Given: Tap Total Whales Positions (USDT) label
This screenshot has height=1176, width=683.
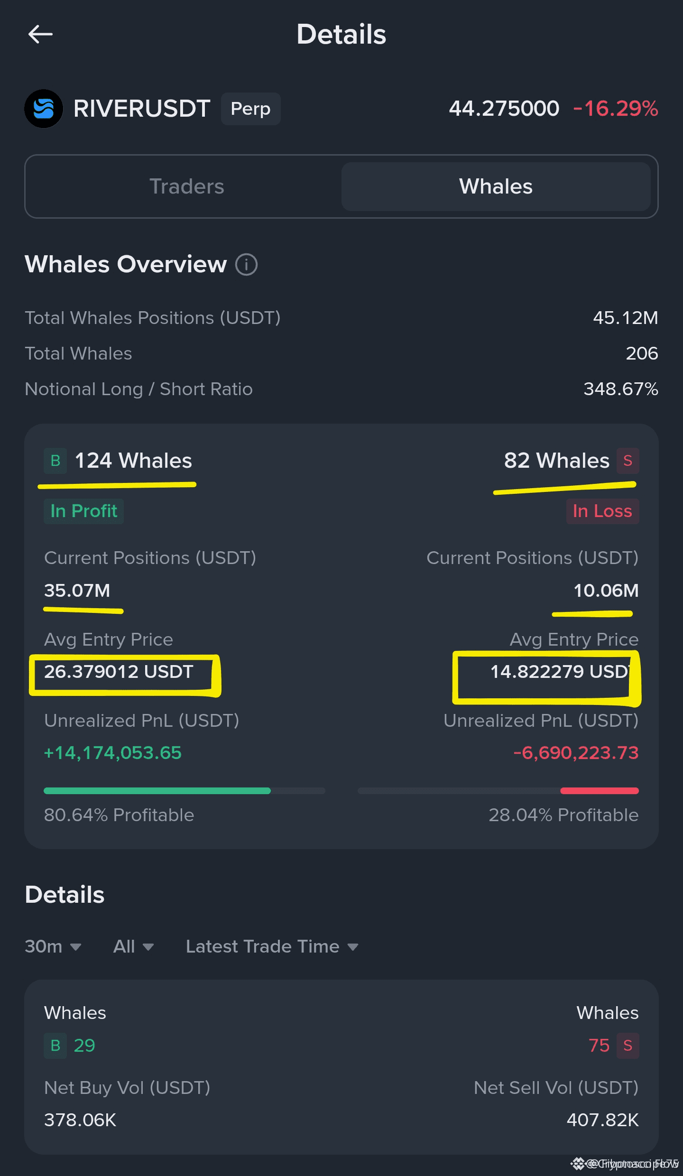Looking at the screenshot, I should [153, 318].
